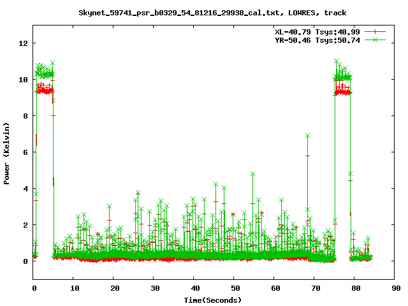Click the x-axis tick label 50
Screen dimensions: 408x306
coord(235,288)
